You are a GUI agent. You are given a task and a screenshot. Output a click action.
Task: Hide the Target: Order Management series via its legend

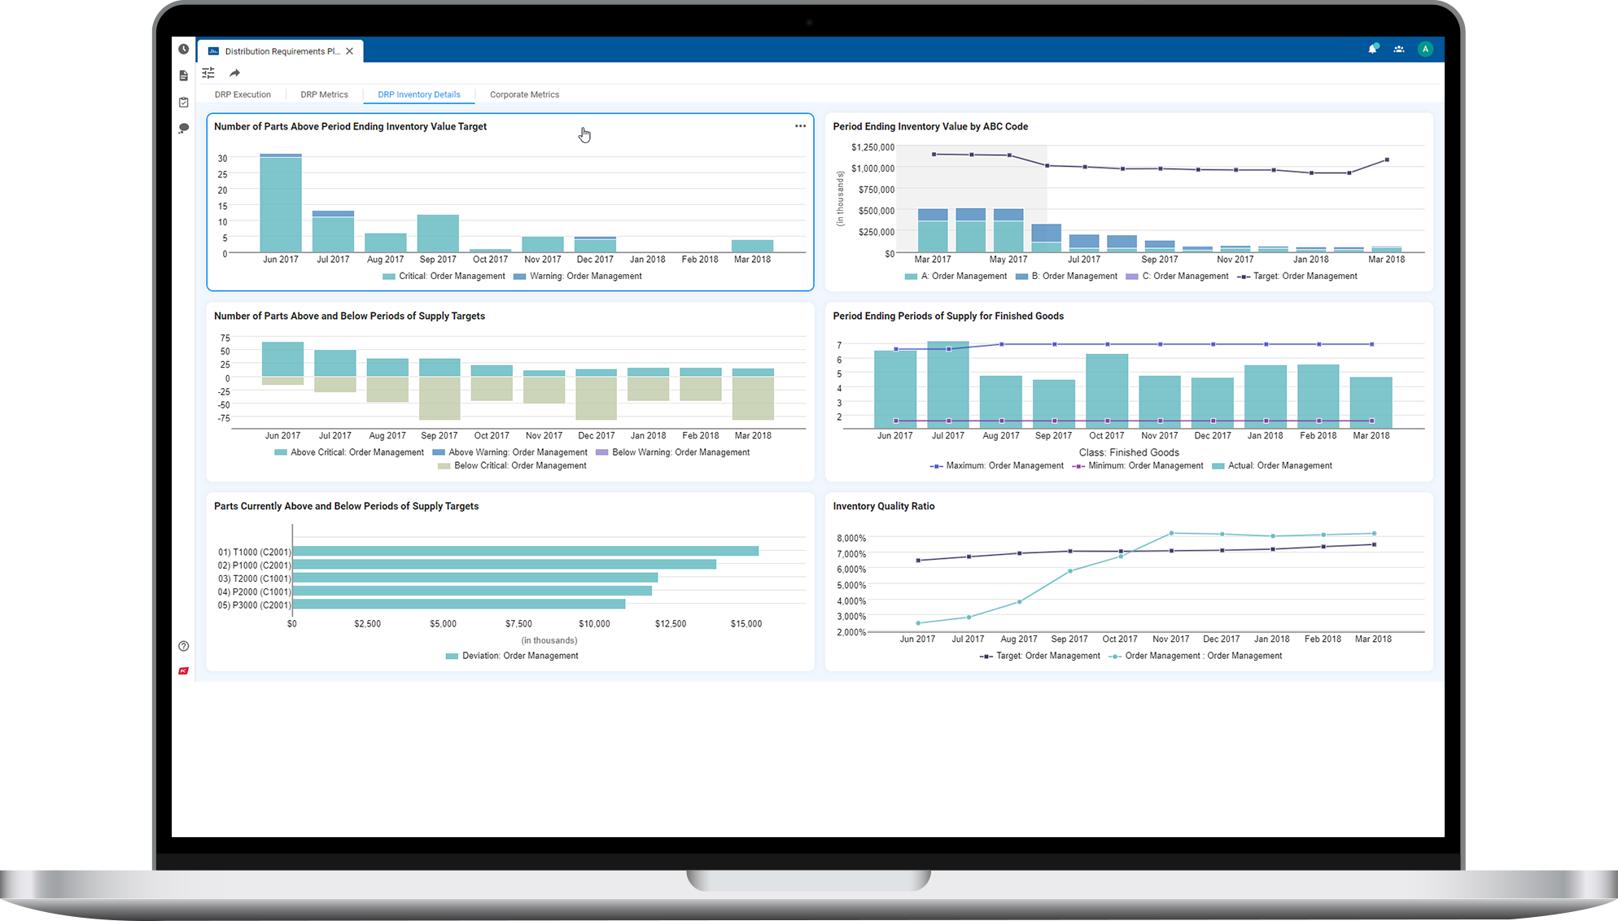click(1299, 276)
